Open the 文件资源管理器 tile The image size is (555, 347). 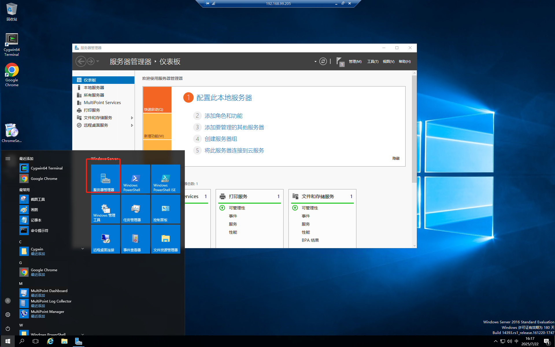coord(166,239)
